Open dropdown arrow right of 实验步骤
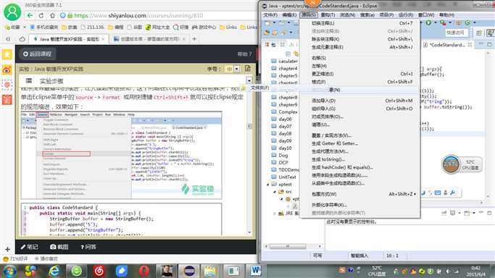495x278 pixels. point(249,80)
